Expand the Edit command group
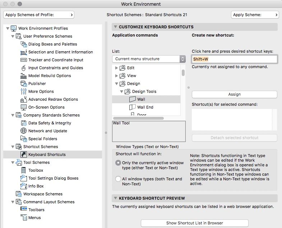 [116, 68]
